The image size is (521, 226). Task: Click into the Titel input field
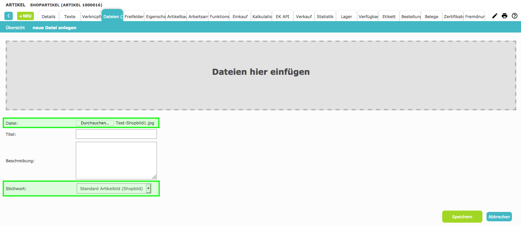pyautogui.click(x=116, y=134)
